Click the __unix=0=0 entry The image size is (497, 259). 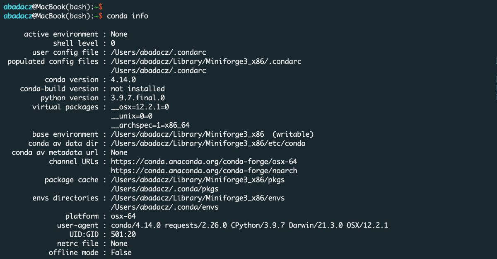[131, 116]
